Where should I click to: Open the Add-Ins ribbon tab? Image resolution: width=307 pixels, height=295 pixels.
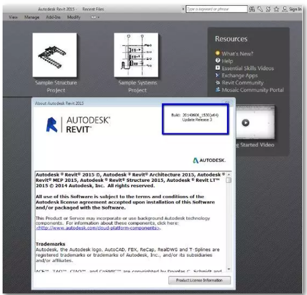(x=53, y=17)
